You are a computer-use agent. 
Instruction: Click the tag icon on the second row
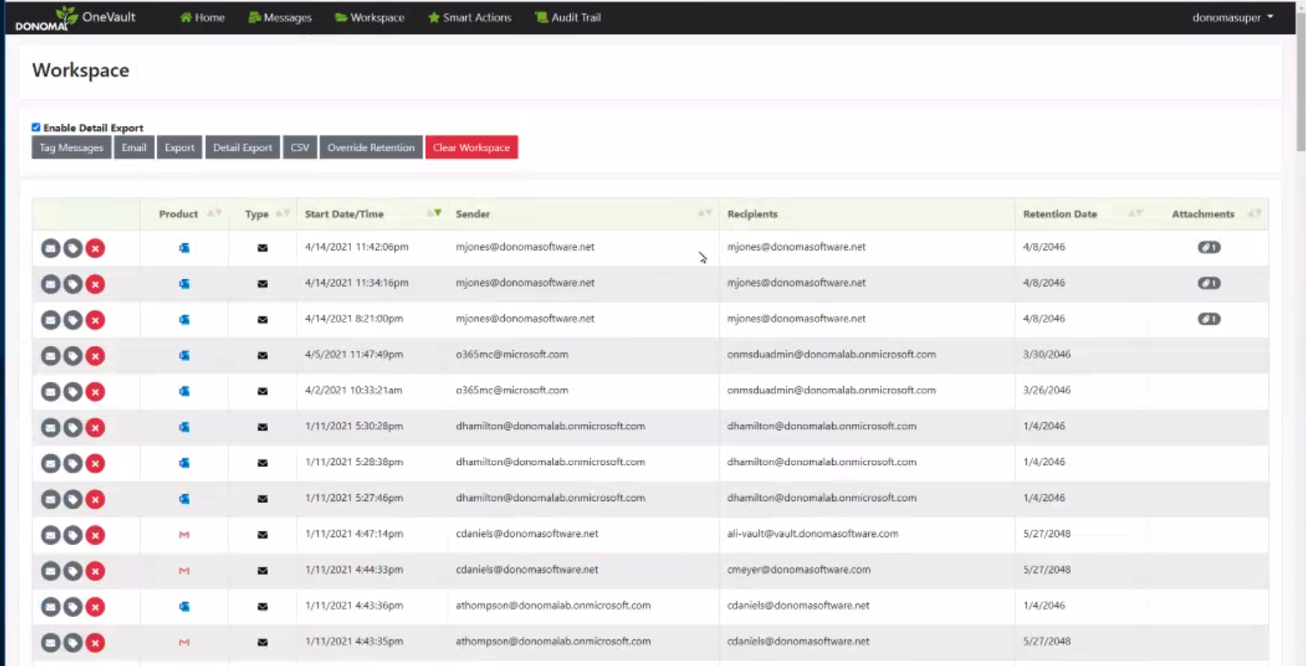pyautogui.click(x=73, y=284)
